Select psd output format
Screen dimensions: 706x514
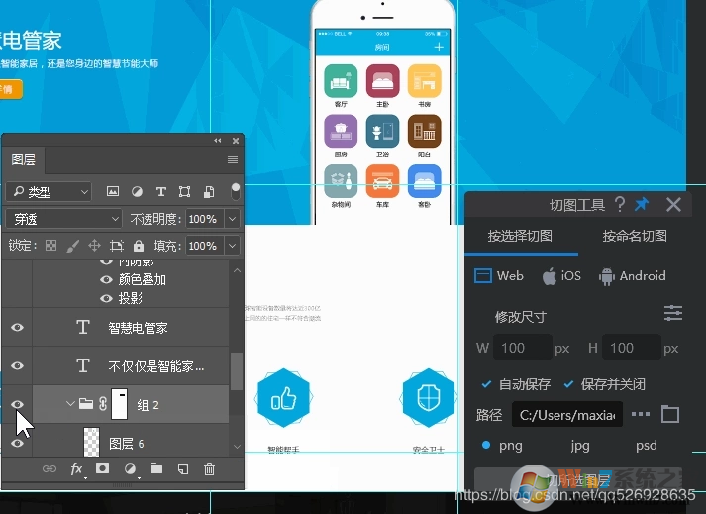point(647,445)
